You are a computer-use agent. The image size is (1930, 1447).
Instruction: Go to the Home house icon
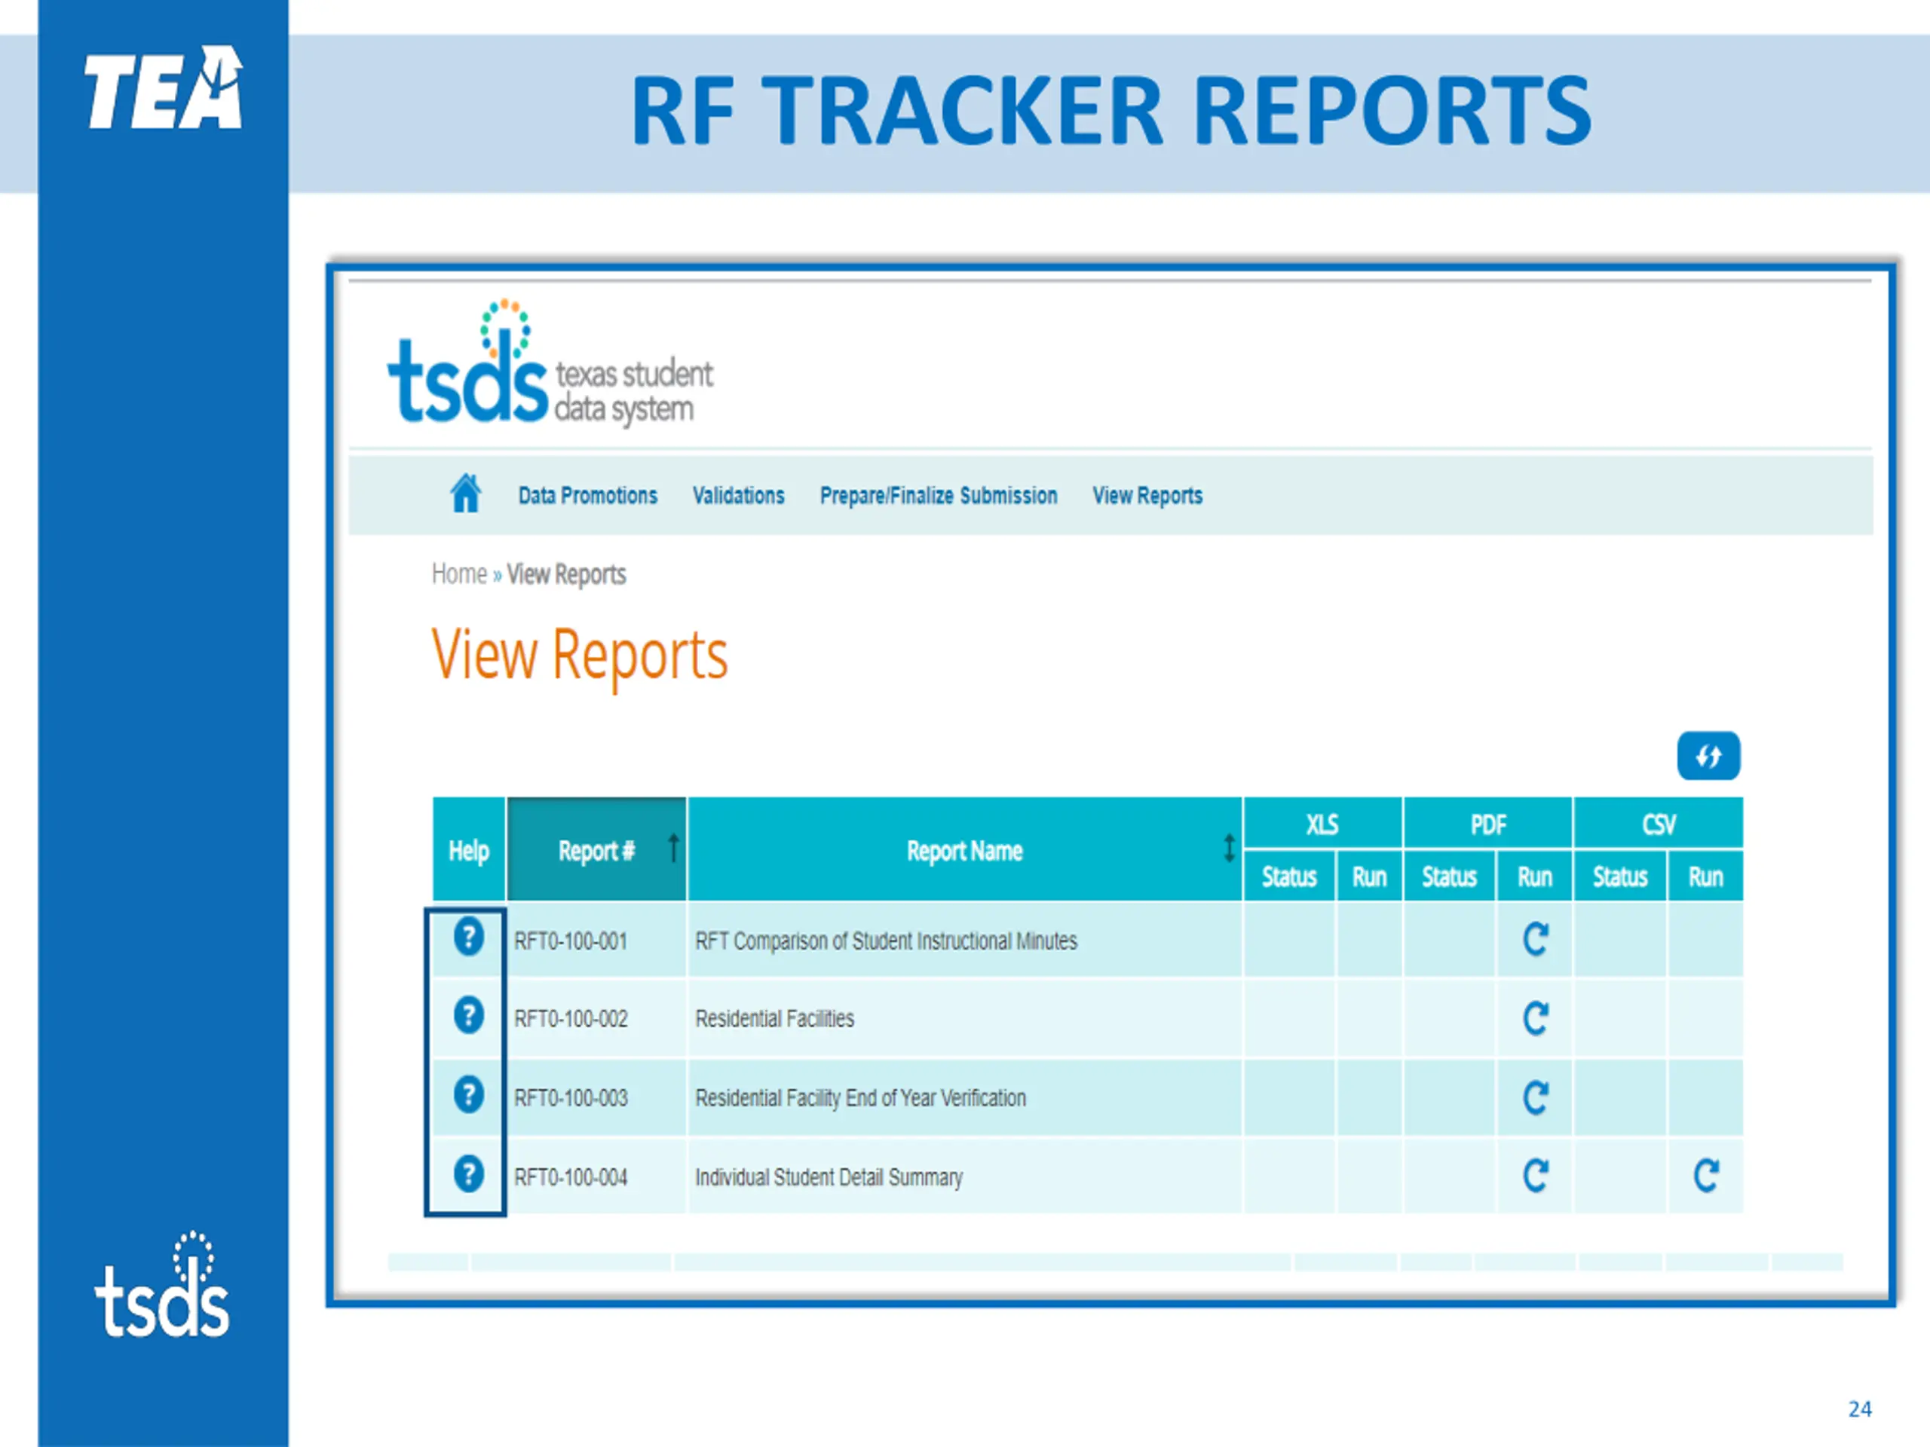(465, 493)
